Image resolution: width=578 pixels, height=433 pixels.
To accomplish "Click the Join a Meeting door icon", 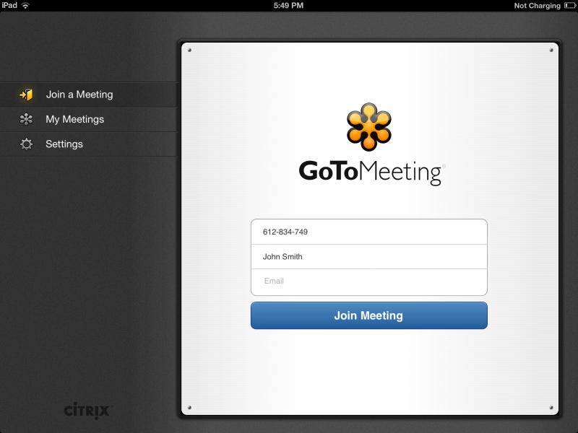I will [26, 95].
